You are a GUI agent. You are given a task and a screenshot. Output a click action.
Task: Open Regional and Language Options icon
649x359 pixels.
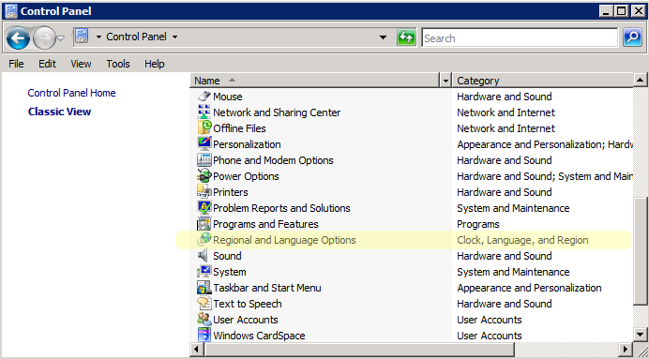click(204, 240)
